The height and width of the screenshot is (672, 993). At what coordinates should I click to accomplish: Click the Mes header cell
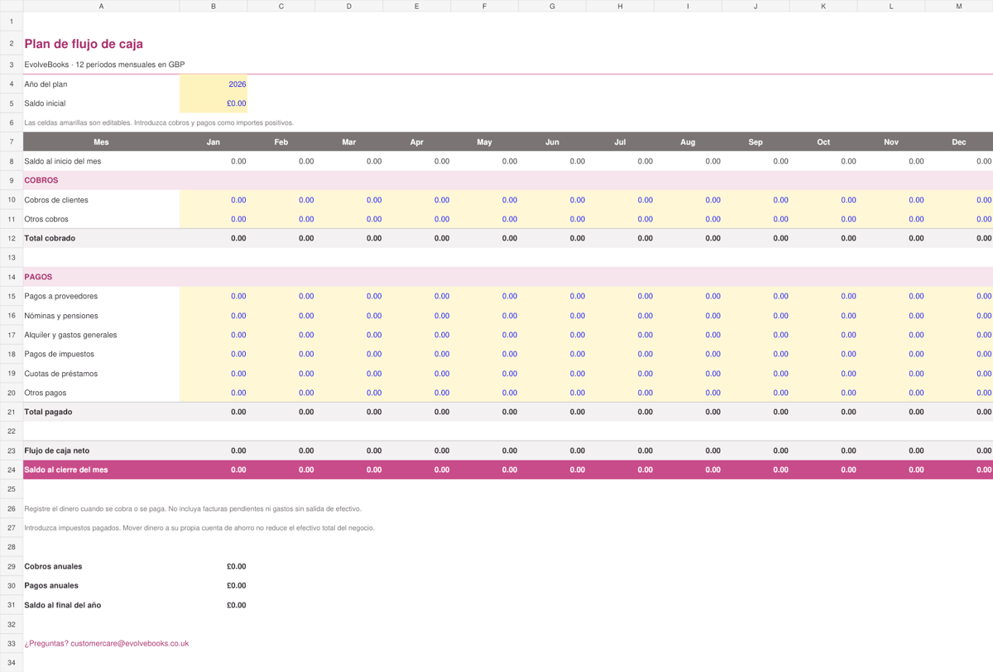[x=101, y=142]
